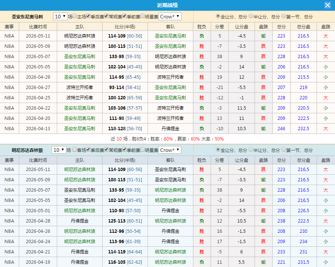The image size is (335, 267).
Task: Click the 让分盘 header in the Spurs table
Action: (x=242, y=27)
